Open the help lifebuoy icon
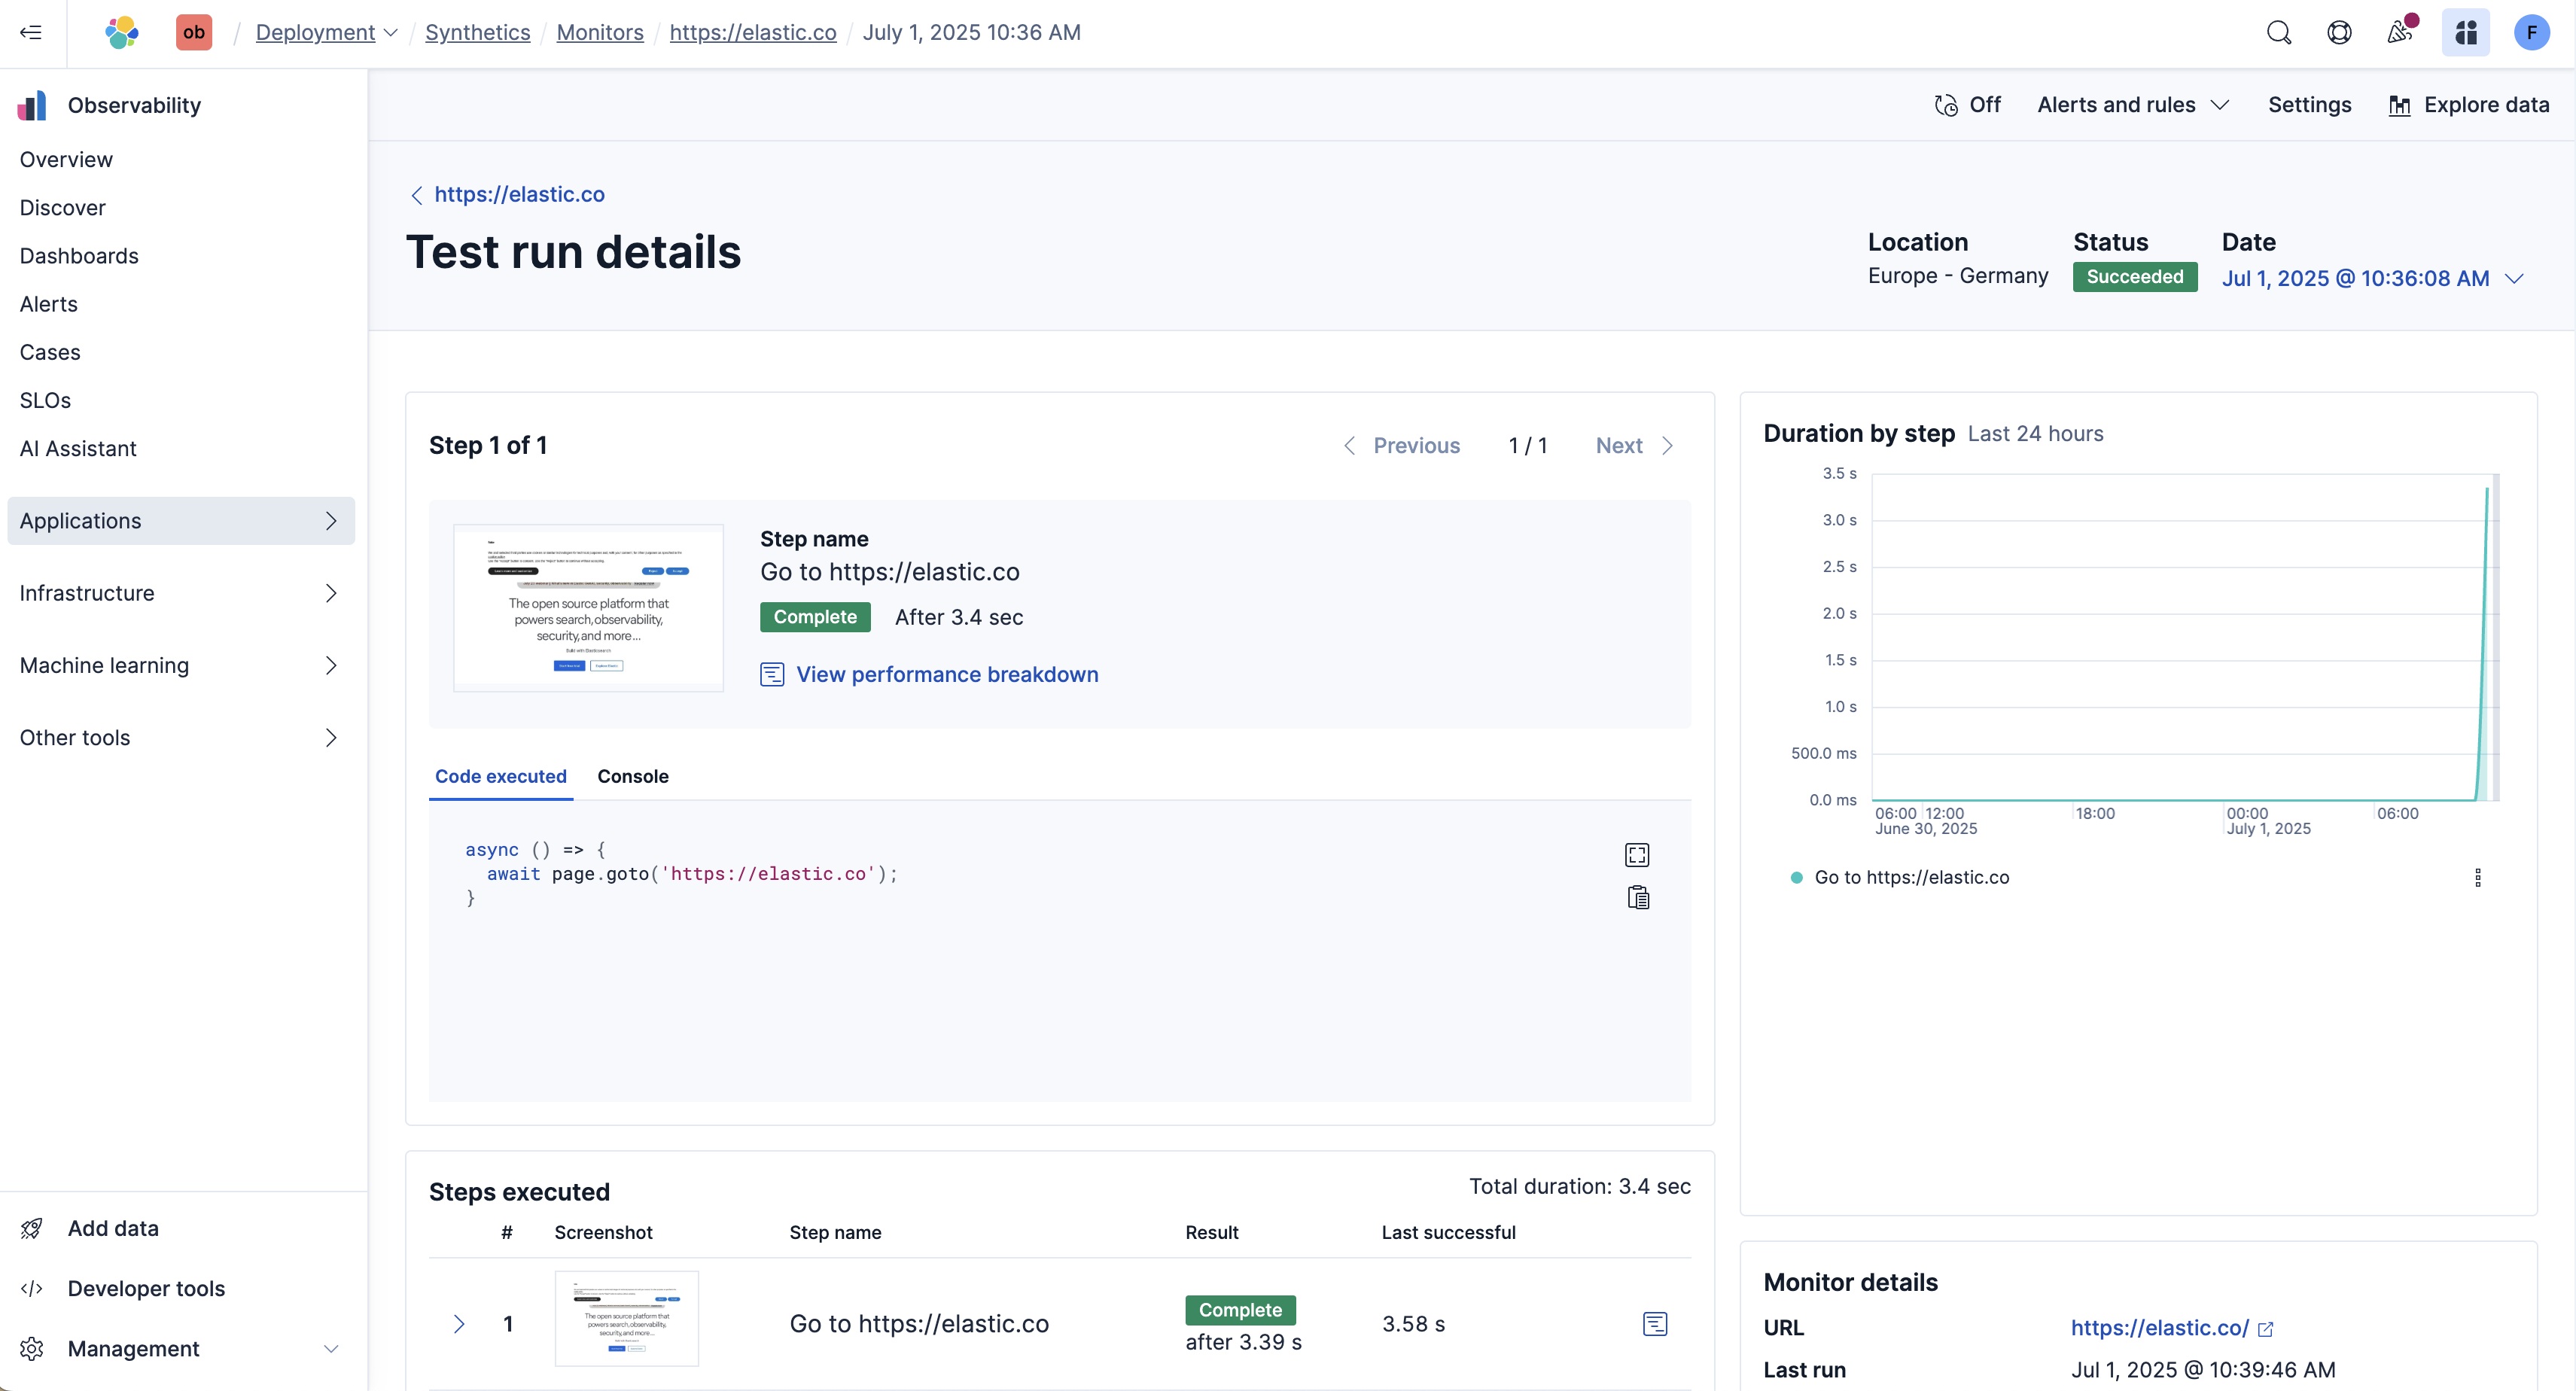This screenshot has width=2576, height=1391. tap(2339, 32)
